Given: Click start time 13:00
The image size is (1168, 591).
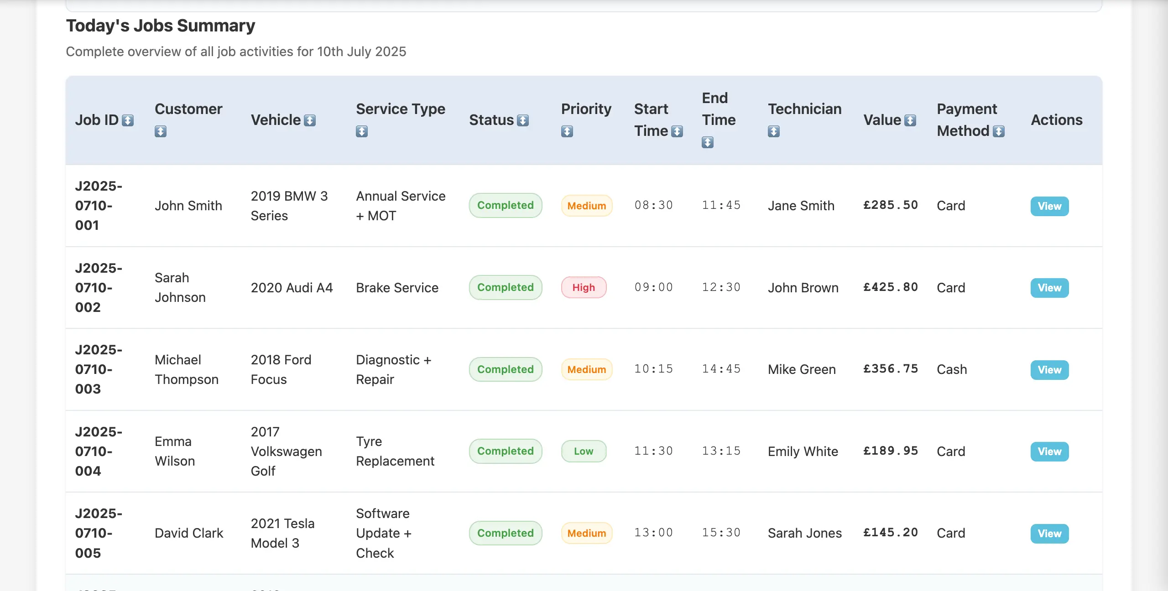Looking at the screenshot, I should [x=654, y=533].
